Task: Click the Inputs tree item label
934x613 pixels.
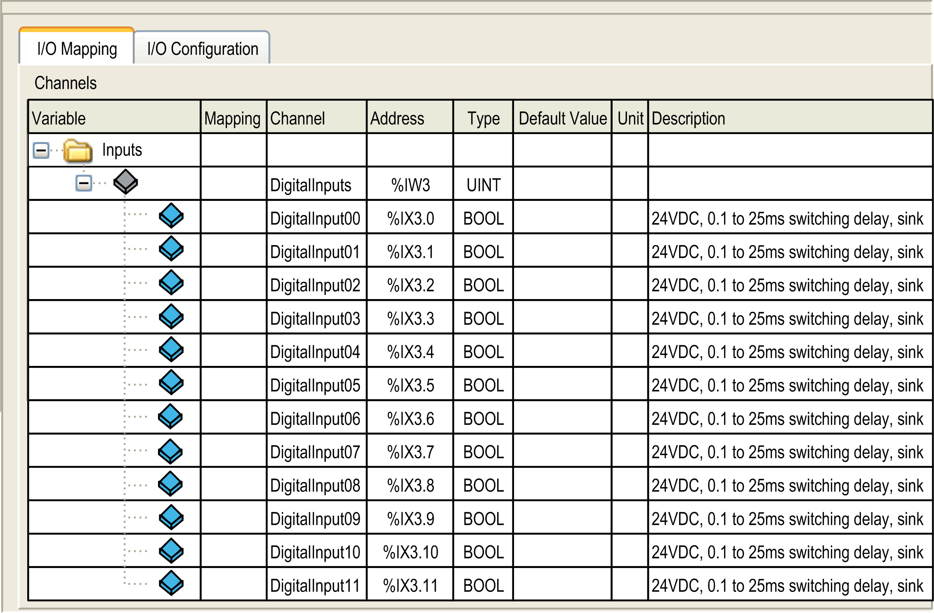Action: click(122, 150)
